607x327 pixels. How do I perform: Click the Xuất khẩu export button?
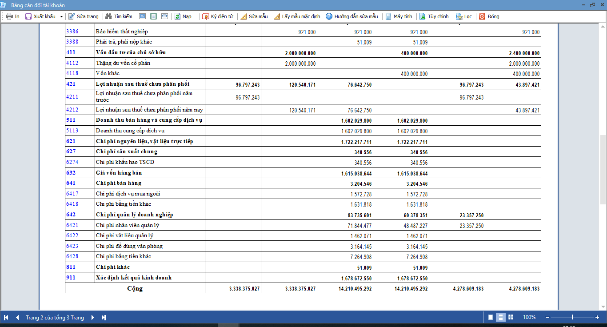[40, 16]
